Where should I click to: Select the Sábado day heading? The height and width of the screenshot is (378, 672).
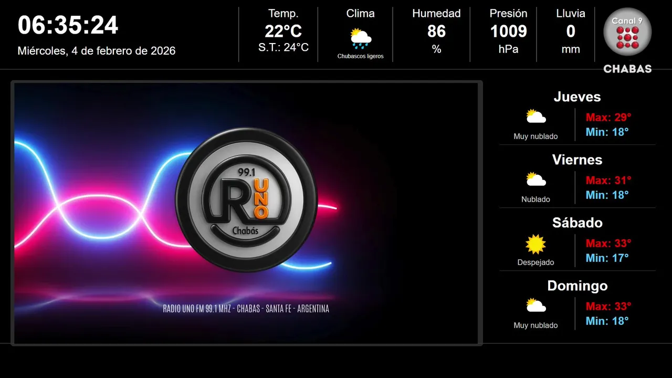pyautogui.click(x=577, y=223)
